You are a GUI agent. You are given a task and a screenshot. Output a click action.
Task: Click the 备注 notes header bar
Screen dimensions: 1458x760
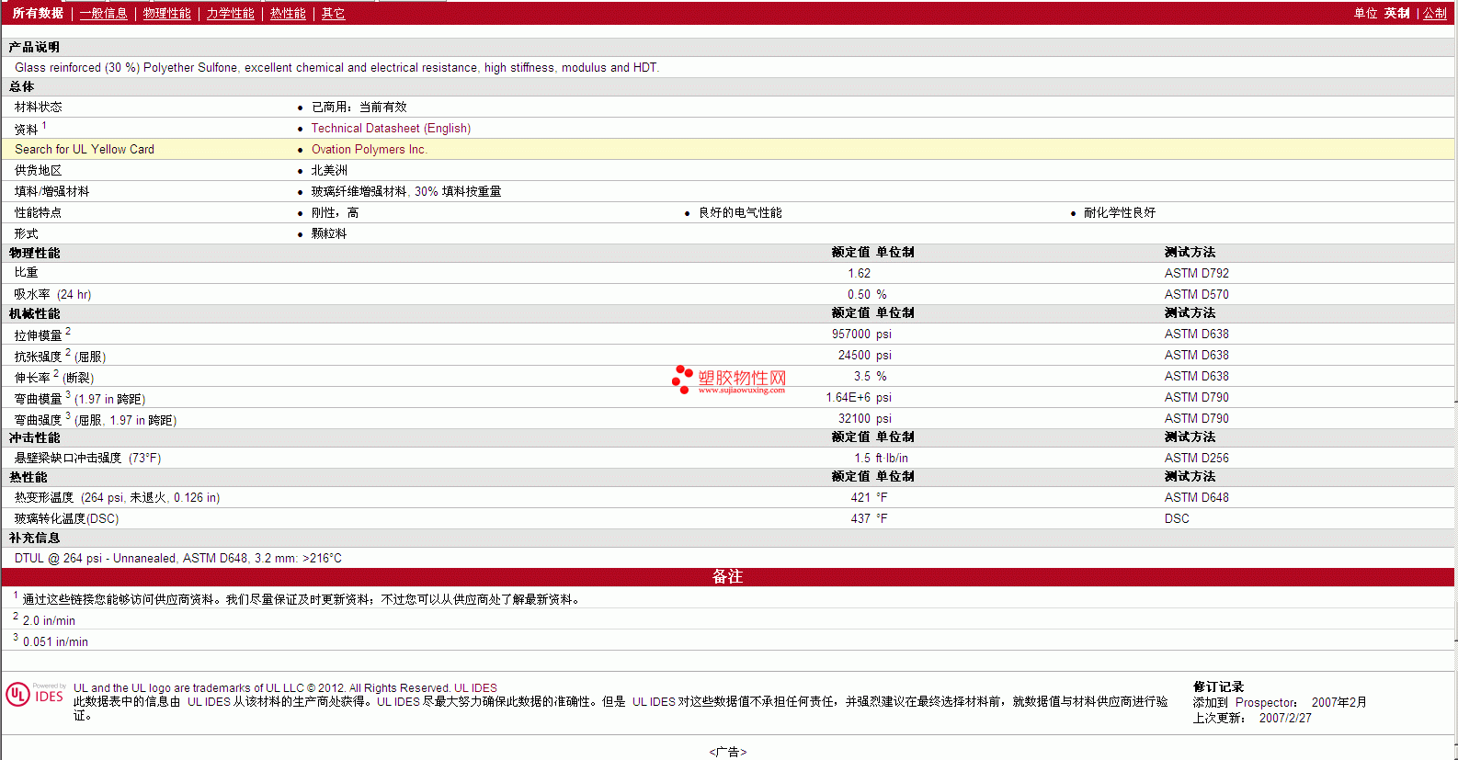click(728, 577)
